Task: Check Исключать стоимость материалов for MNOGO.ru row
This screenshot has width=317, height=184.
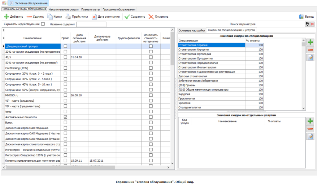Action: pyautogui.click(x=151, y=95)
